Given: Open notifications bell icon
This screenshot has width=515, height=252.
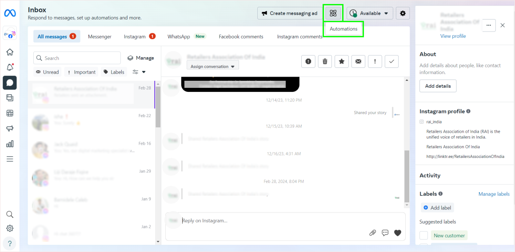Looking at the screenshot, I should (10, 67).
